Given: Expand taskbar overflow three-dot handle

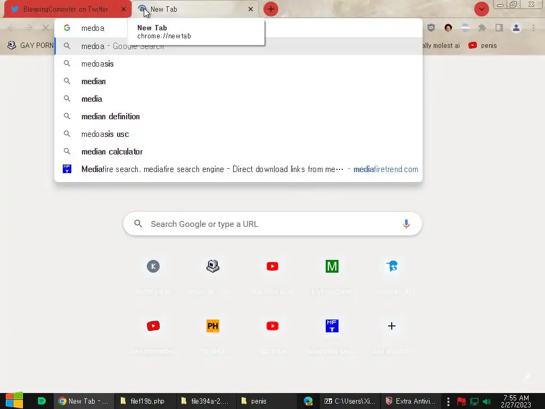Looking at the screenshot, I should click(448, 402).
